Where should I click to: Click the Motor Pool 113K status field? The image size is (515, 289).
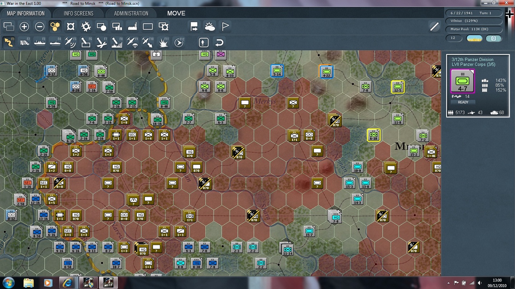(x=474, y=29)
